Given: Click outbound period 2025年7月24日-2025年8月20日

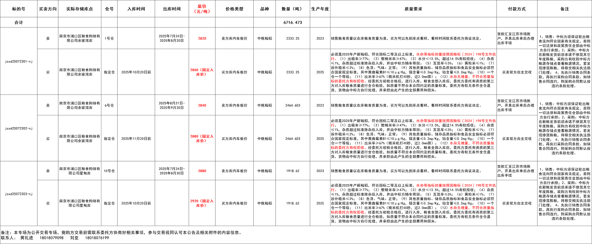Looking at the screenshot, I should point(172,38).
